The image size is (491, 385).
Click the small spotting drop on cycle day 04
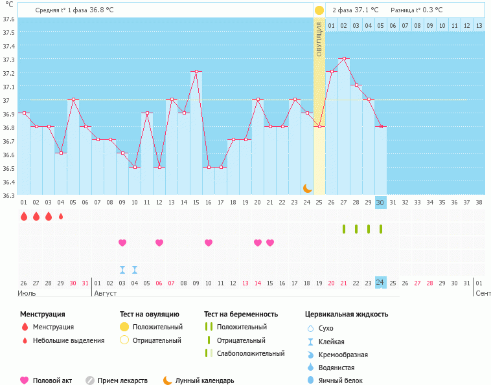pos(61,216)
